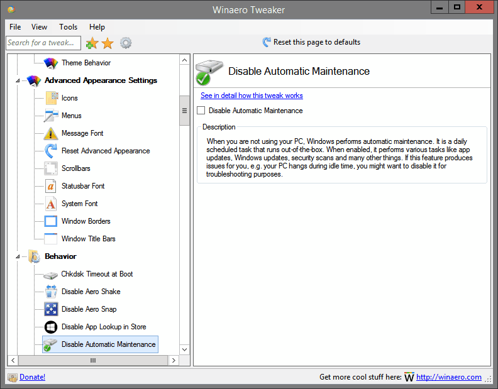Image resolution: width=498 pixels, height=389 pixels.
Task: Open See in detail how this tweak works link
Action: click(x=252, y=96)
